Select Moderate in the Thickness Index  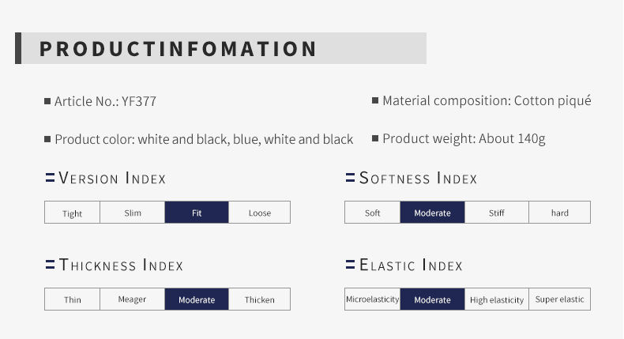(197, 299)
